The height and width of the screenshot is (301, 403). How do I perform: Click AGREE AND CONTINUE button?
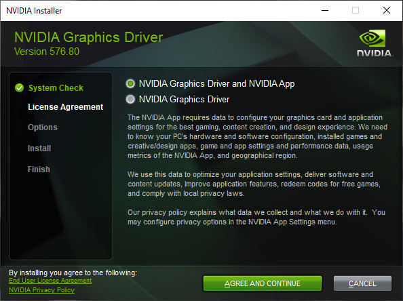click(263, 283)
